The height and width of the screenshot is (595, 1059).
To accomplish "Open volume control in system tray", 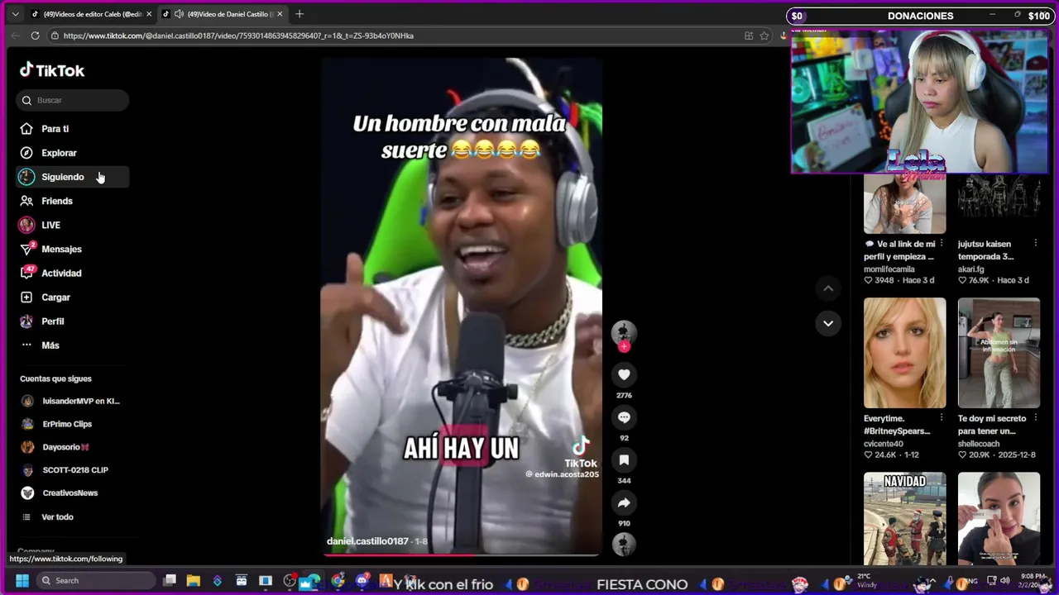I will point(1004,580).
